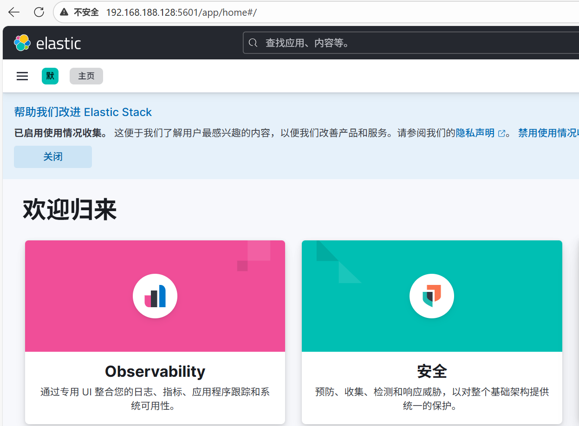The width and height of the screenshot is (579, 426).
Task: Click the not-secure warning triangle icon
Action: click(64, 13)
